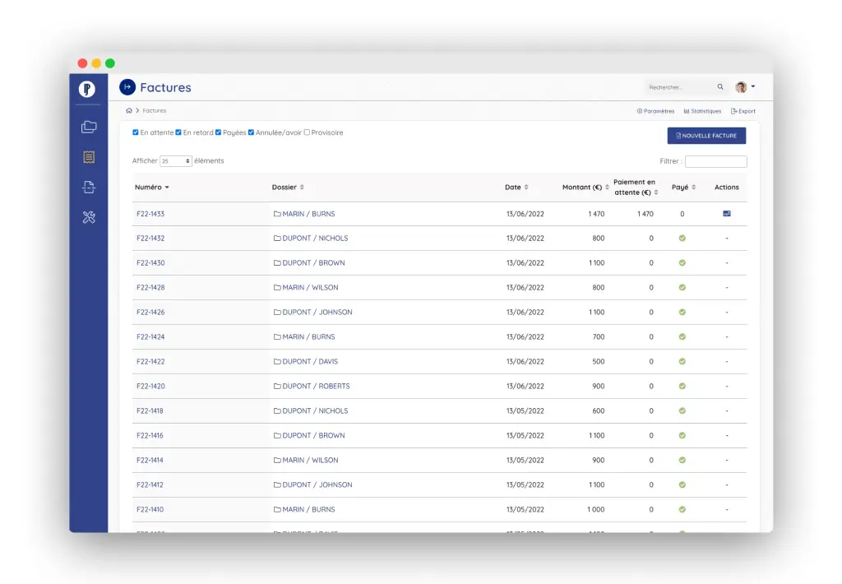Enable the Provisoire checkbox

point(308,132)
